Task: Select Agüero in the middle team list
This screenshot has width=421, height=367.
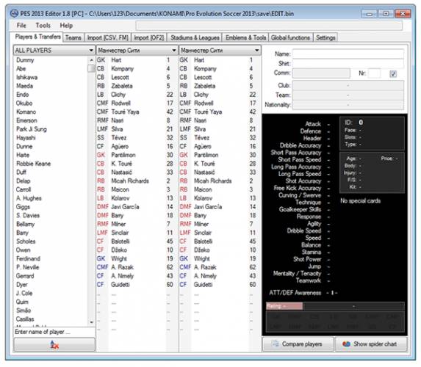Action: coord(120,146)
